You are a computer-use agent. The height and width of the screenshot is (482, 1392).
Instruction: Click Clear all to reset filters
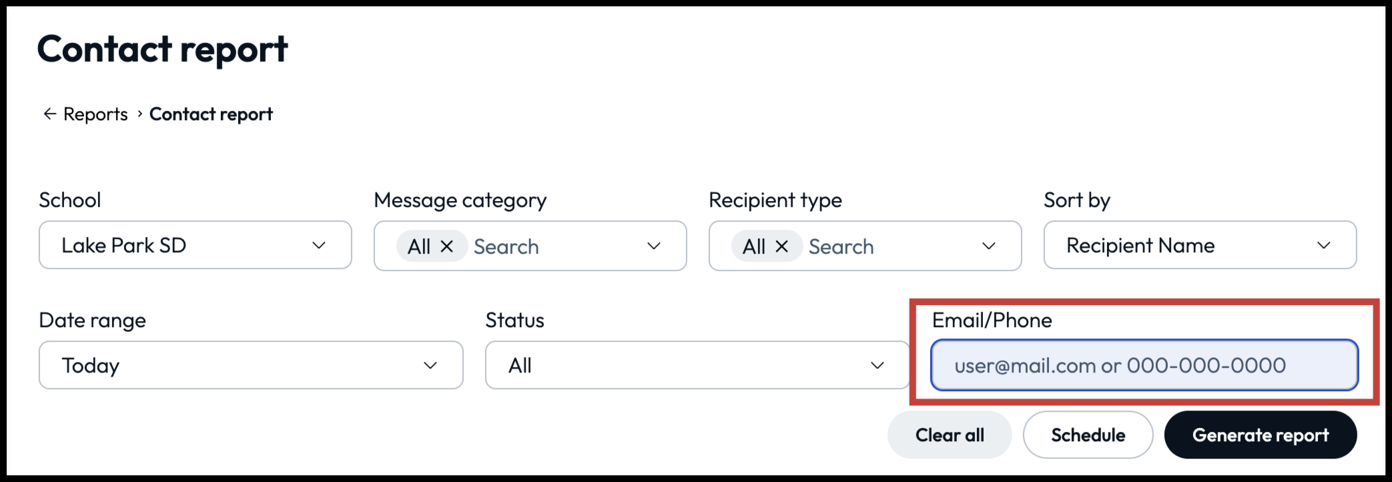[x=949, y=435]
